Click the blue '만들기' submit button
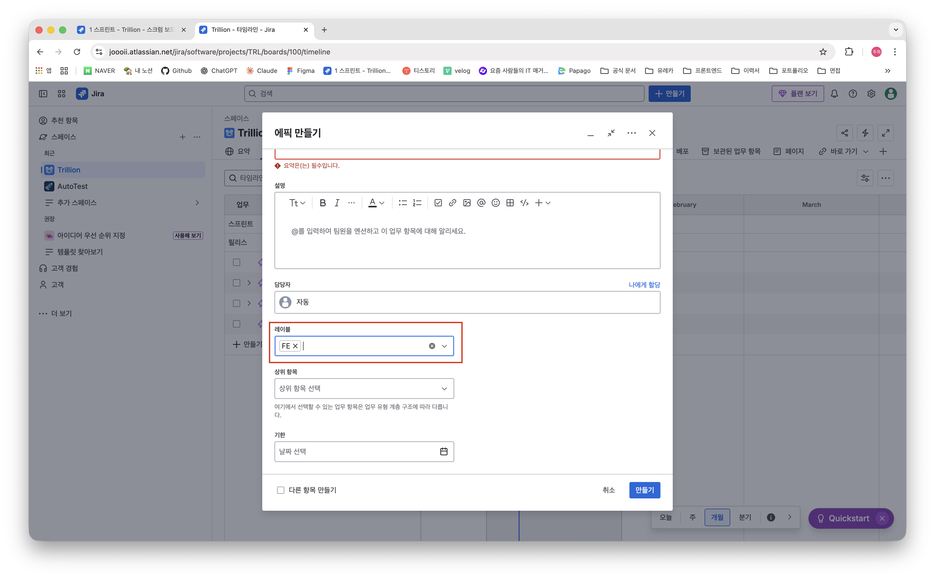935x579 pixels. (x=645, y=490)
